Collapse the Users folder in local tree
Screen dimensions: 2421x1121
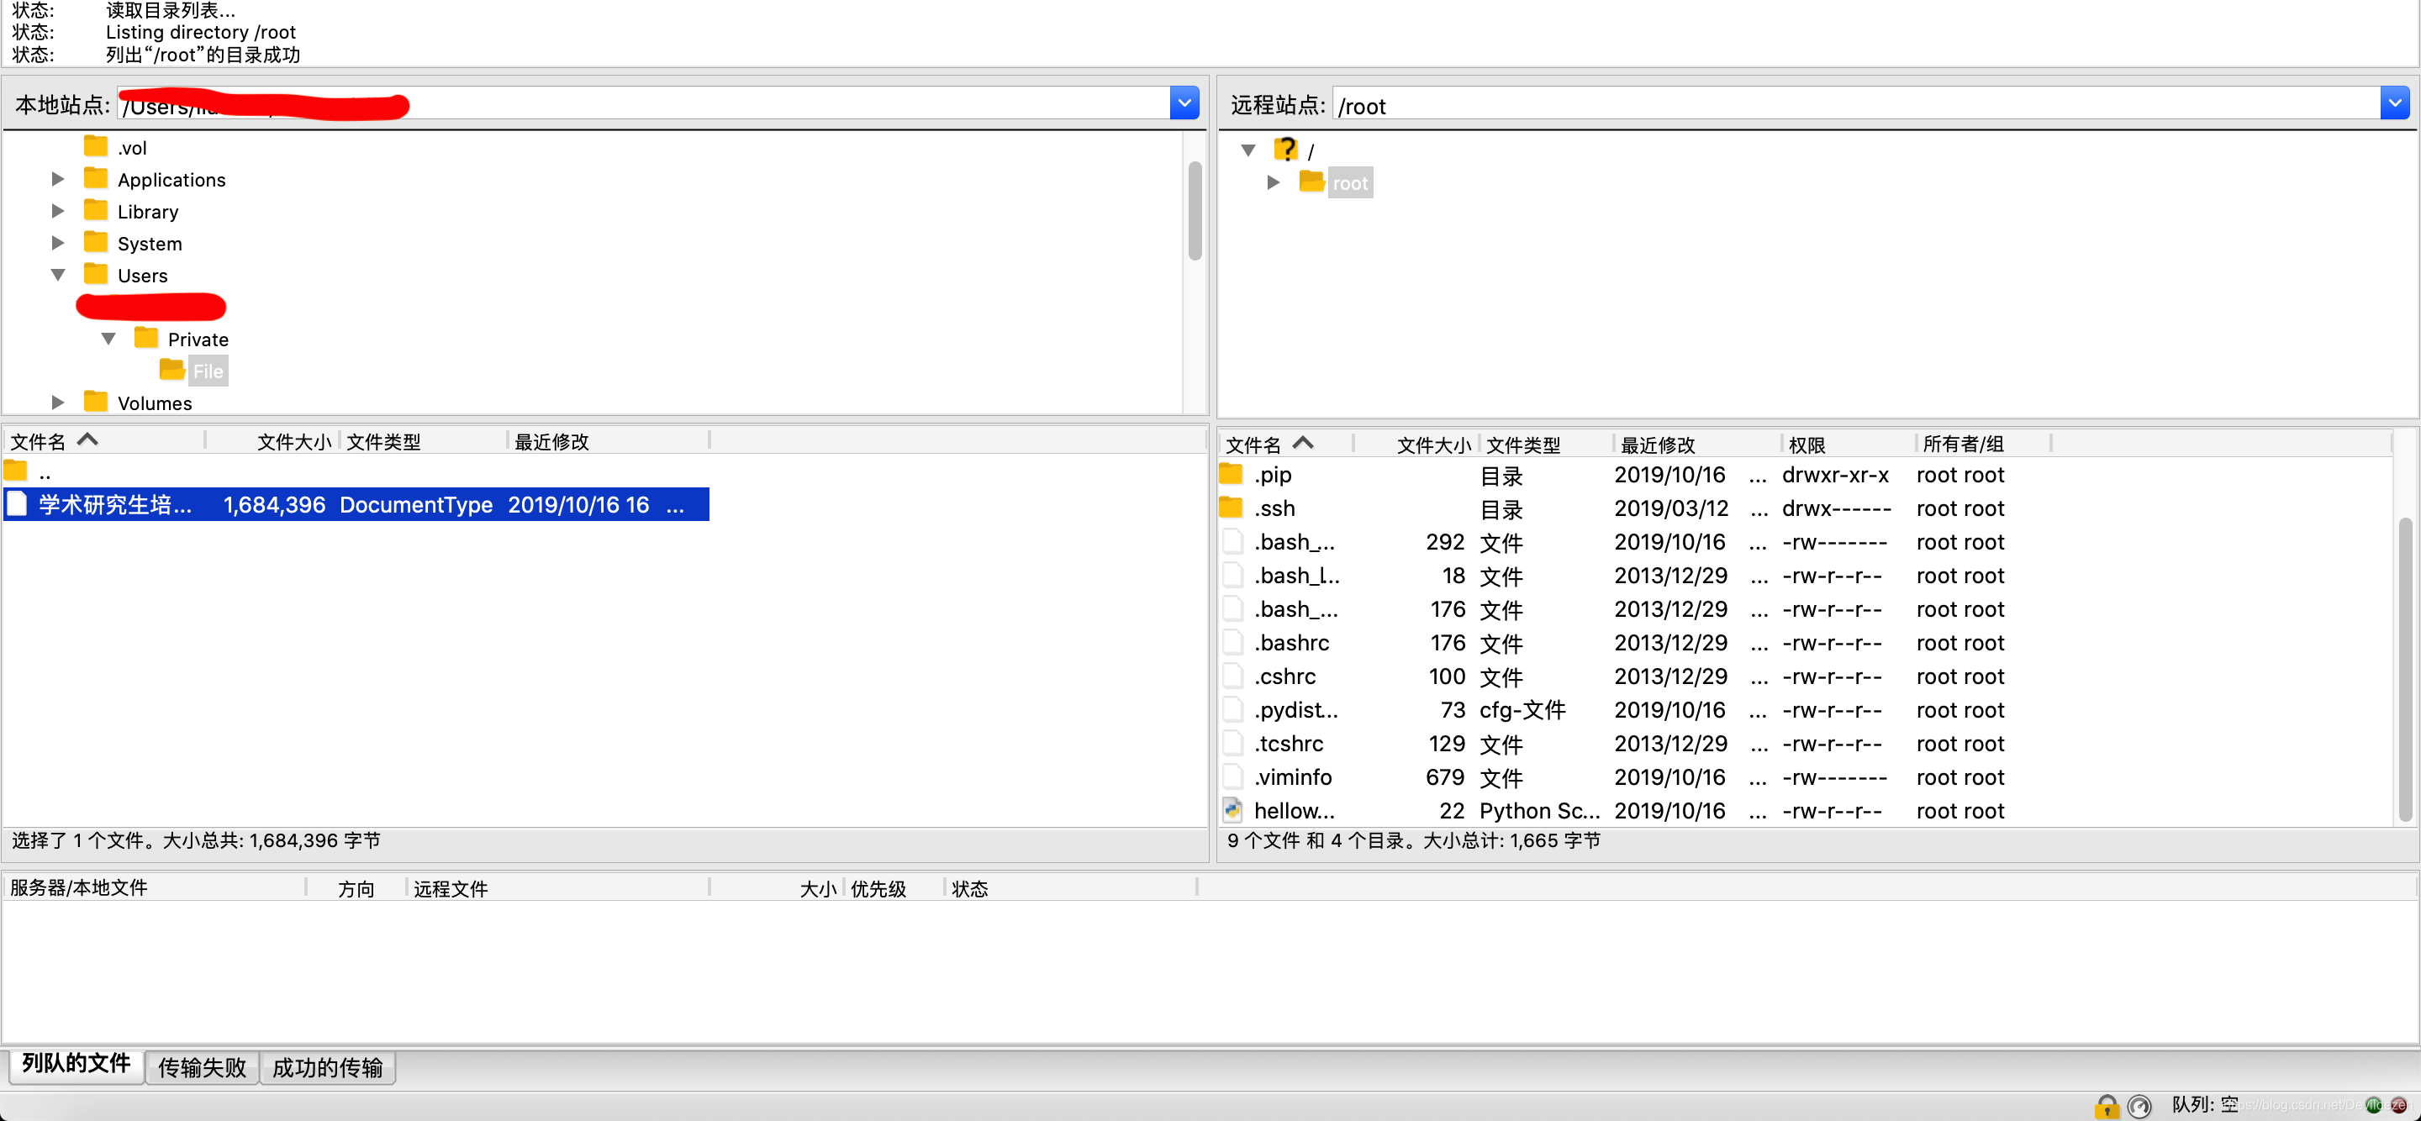pos(58,275)
